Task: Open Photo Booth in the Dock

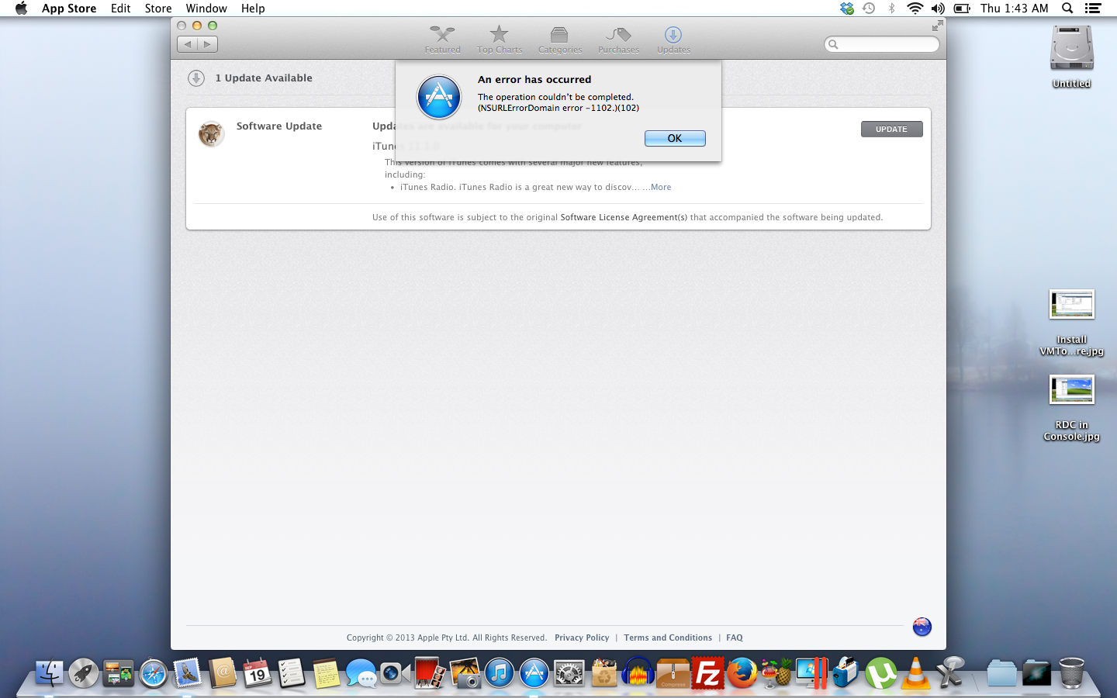Action: point(430,673)
